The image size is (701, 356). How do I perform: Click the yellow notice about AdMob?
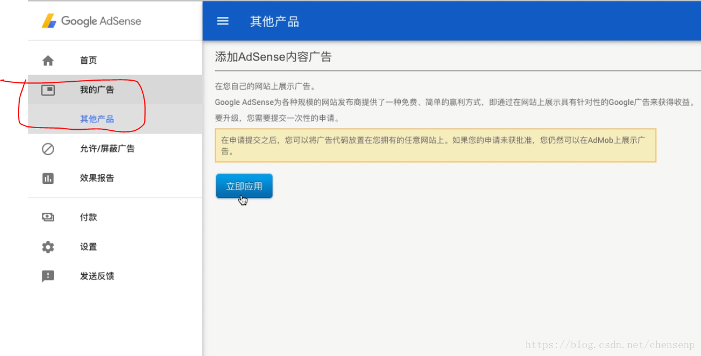436,146
